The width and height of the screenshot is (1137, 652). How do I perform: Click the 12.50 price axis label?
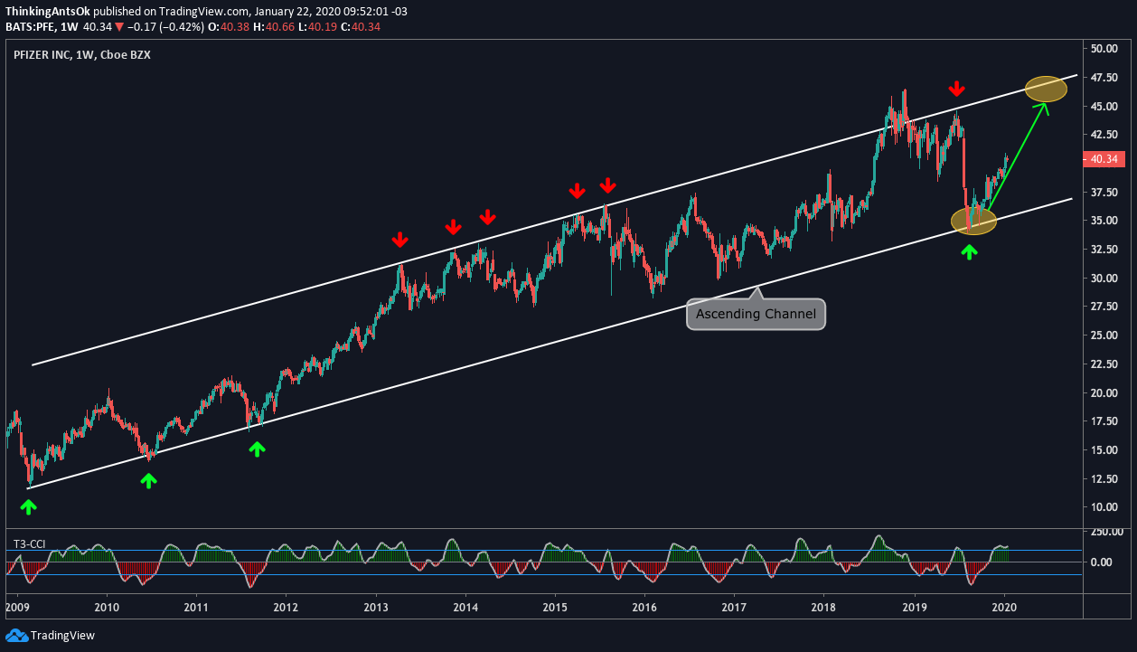(x=1106, y=478)
